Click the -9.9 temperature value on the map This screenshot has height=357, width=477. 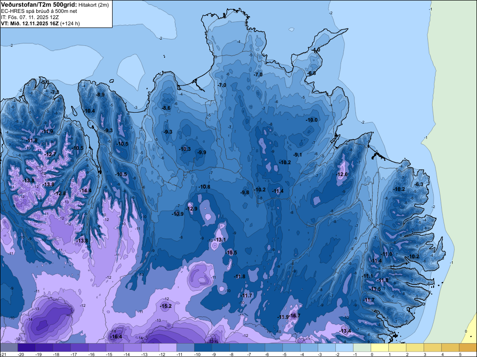coord(202,152)
